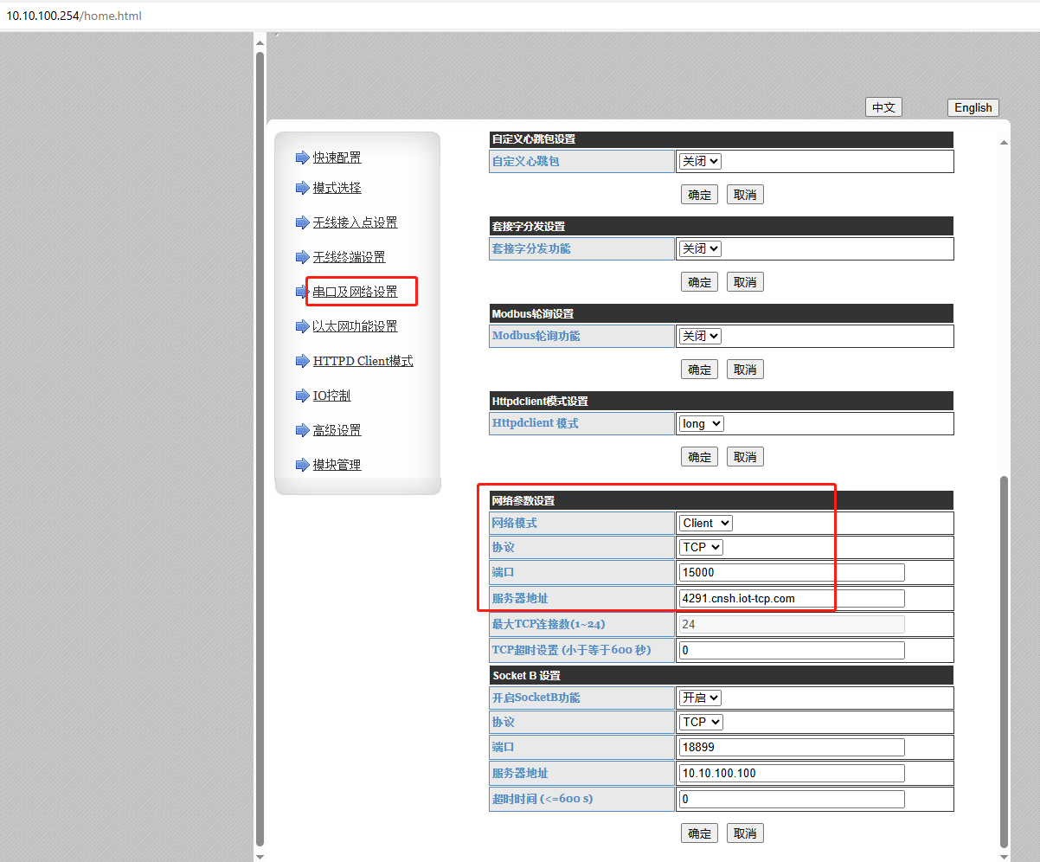Click the arrow icon next to 无线接入点设置
The image size is (1040, 862).
coord(302,222)
